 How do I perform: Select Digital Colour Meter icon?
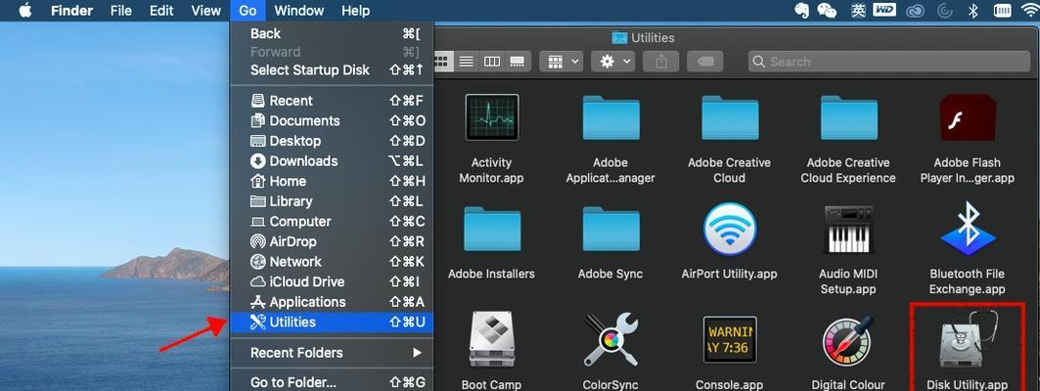click(x=848, y=340)
